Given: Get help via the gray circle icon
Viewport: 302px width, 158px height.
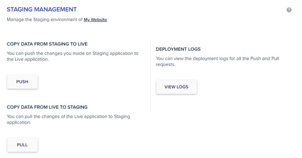Looking at the screenshot, I should pyautogui.click(x=289, y=10).
